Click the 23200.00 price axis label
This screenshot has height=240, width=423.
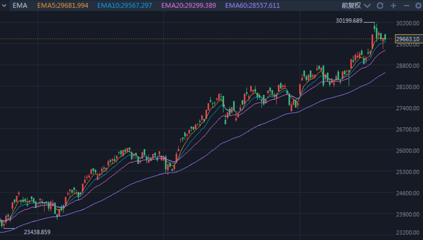pos(408,232)
